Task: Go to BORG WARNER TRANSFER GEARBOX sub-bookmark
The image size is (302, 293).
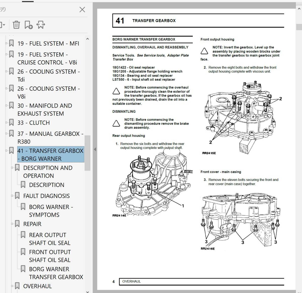Action: pyautogui.click(x=56, y=273)
